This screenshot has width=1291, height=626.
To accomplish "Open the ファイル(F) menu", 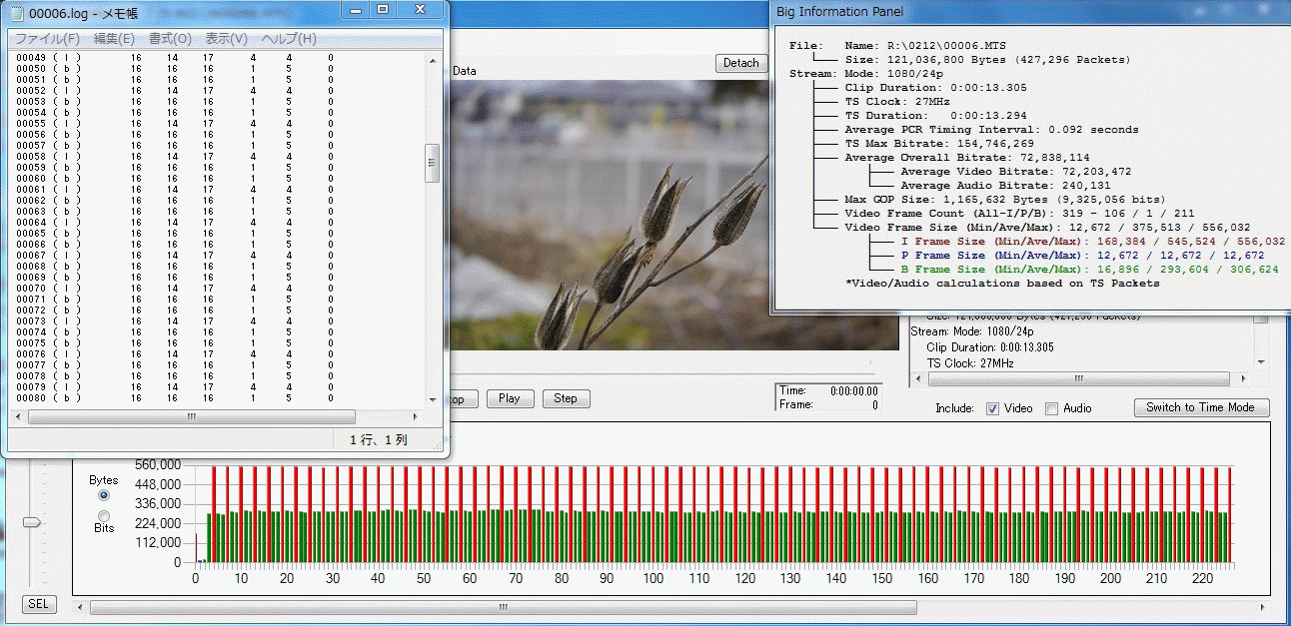I will coord(47,39).
